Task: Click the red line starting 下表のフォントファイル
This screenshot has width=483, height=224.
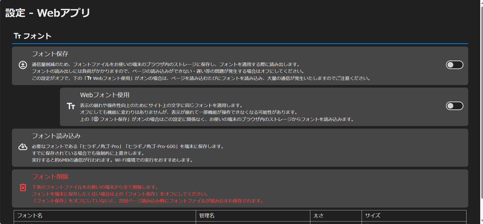Action: tap(95, 187)
